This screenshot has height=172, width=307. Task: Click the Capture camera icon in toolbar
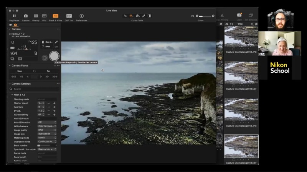point(26,16)
